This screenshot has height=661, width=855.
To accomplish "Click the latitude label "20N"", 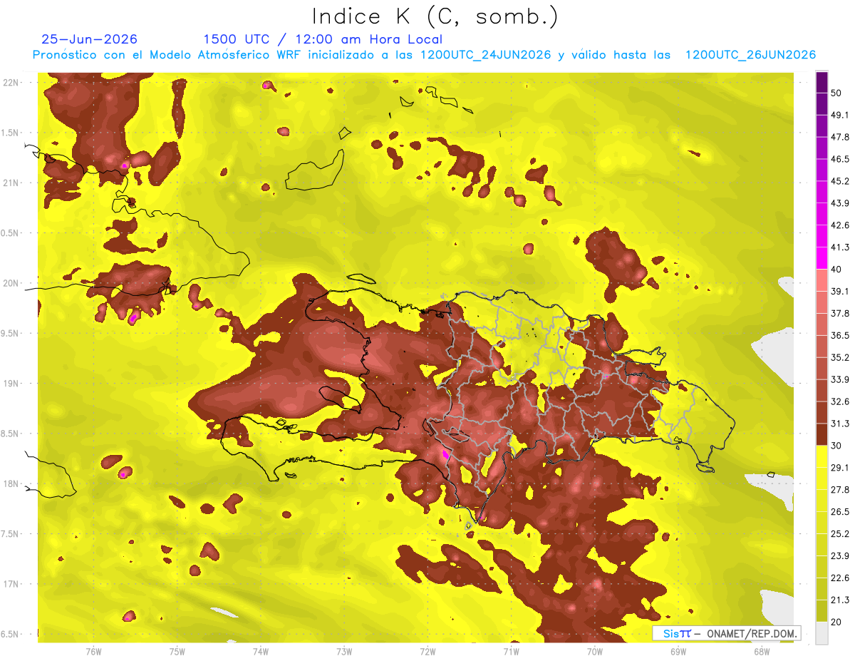I will click(12, 284).
